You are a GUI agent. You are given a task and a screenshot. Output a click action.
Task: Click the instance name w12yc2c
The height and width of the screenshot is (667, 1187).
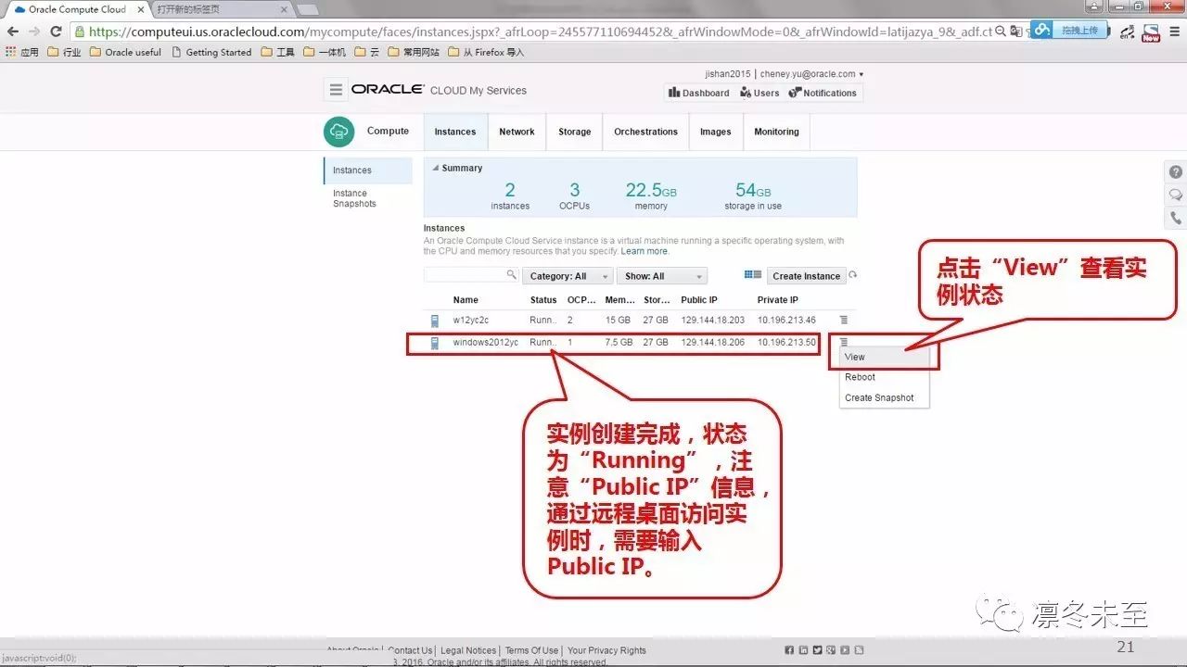[x=471, y=321]
